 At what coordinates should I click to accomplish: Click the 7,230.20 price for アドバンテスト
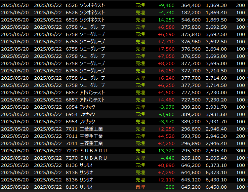pos(216,100)
